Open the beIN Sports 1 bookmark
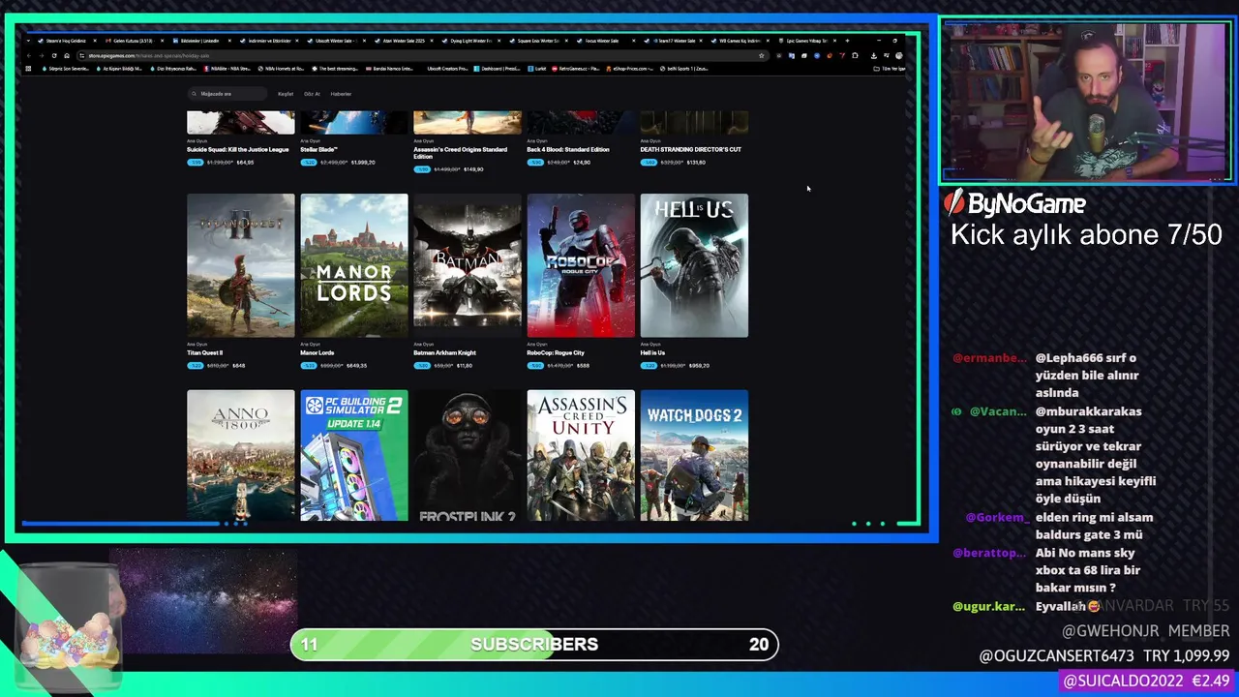Viewport: 1239px width, 697px height. (684, 69)
